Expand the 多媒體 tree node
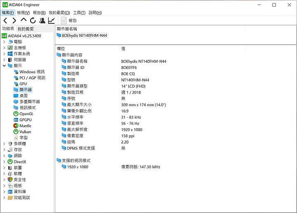 4,144
